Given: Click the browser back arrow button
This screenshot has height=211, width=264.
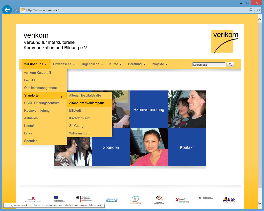Looking at the screenshot, I should click(x=7, y=10).
